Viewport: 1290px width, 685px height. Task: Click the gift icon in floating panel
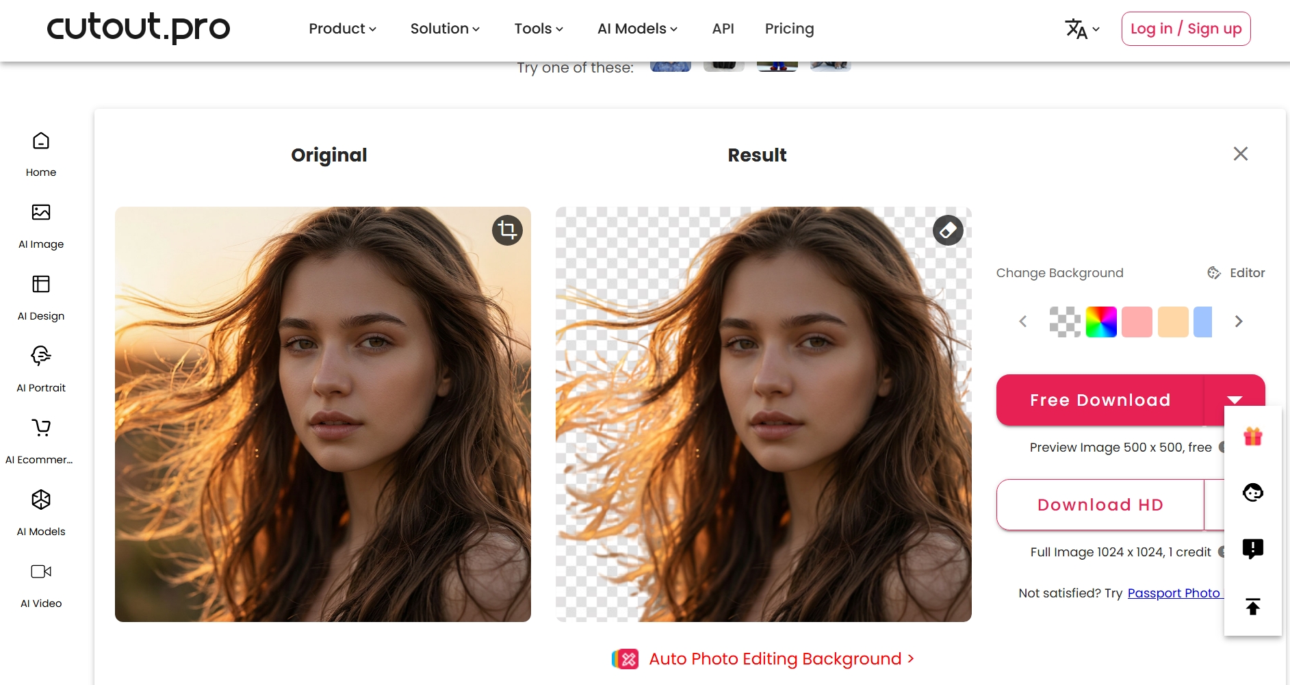1252,436
